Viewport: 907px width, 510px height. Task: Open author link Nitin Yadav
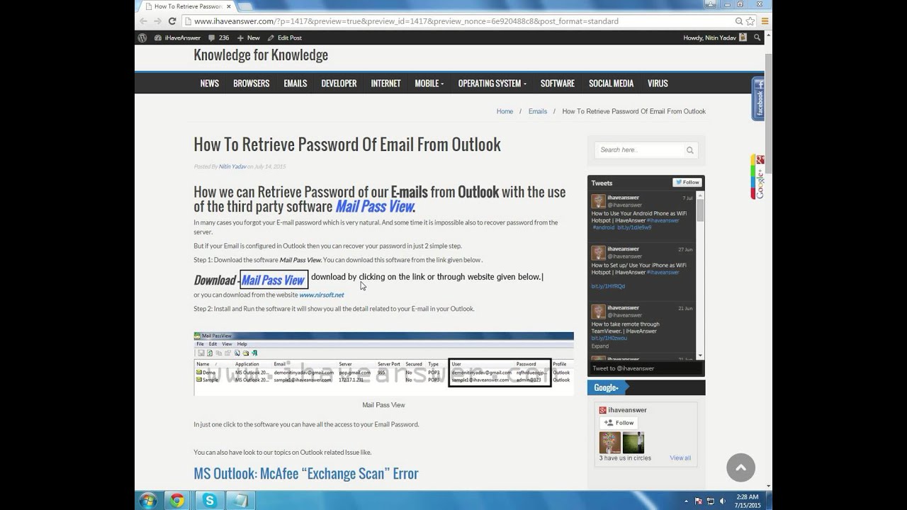pyautogui.click(x=232, y=166)
